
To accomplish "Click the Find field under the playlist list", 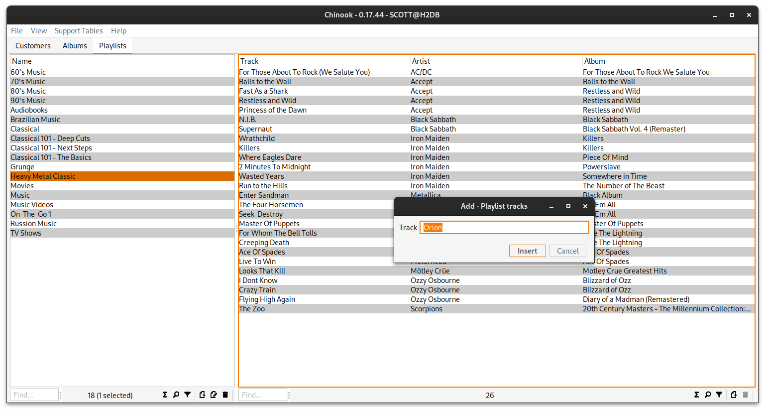I will pyautogui.click(x=34, y=395).
